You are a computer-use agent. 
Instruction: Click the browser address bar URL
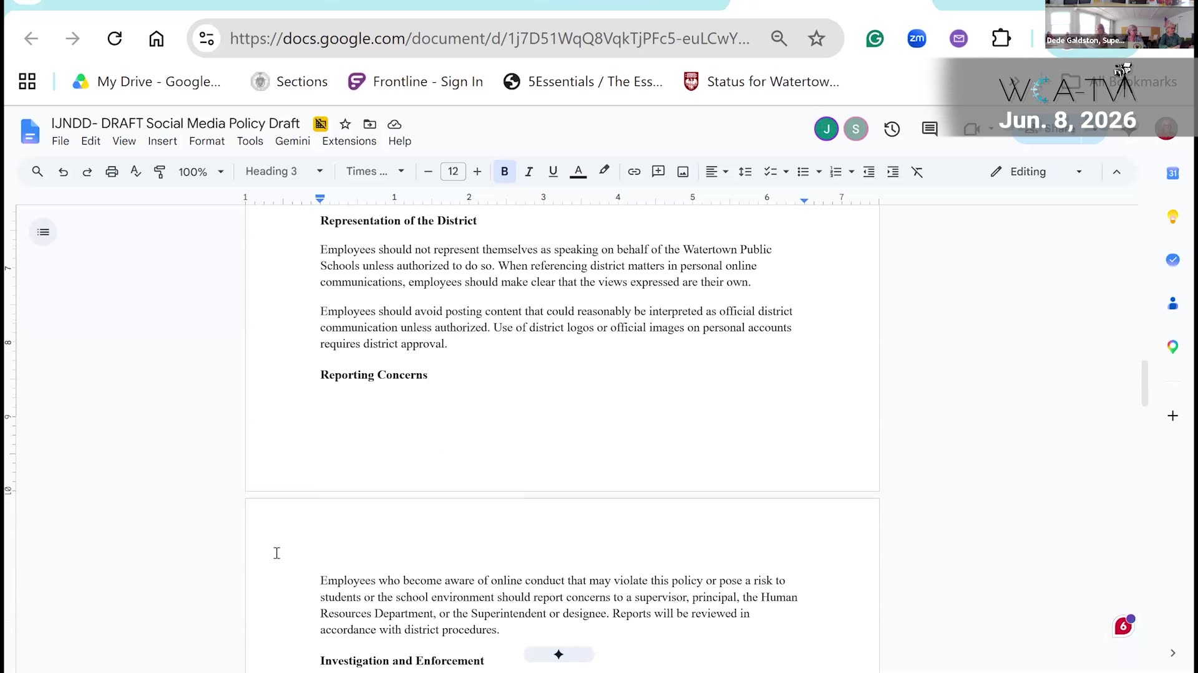490,39
